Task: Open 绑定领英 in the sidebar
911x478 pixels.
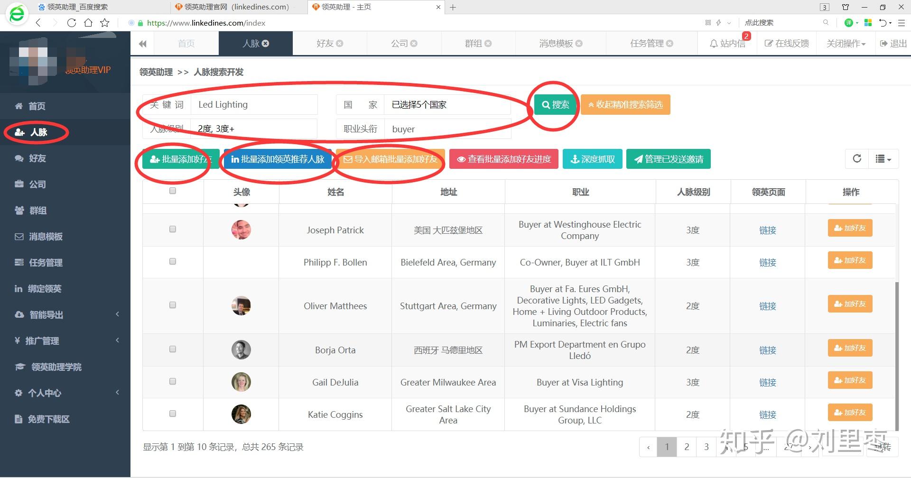Action: point(65,288)
